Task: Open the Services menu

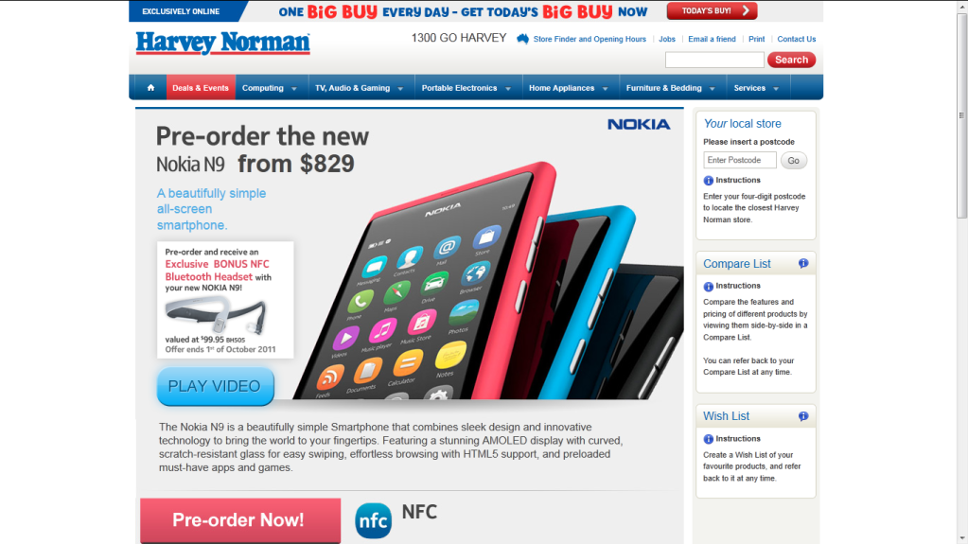Action: pos(756,88)
